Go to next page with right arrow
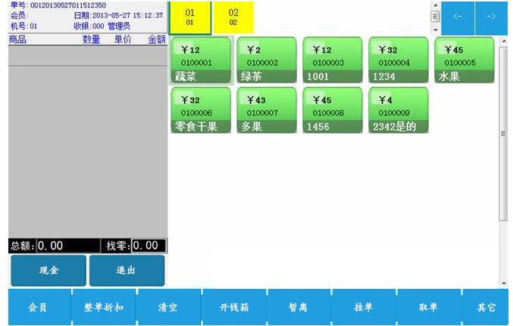Image resolution: width=513 pixels, height=326 pixels. pyautogui.click(x=491, y=17)
